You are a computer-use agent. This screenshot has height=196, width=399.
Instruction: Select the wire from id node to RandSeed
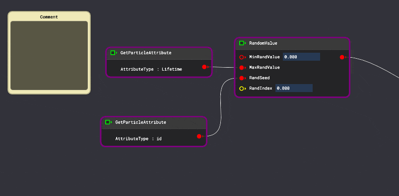tap(221, 107)
